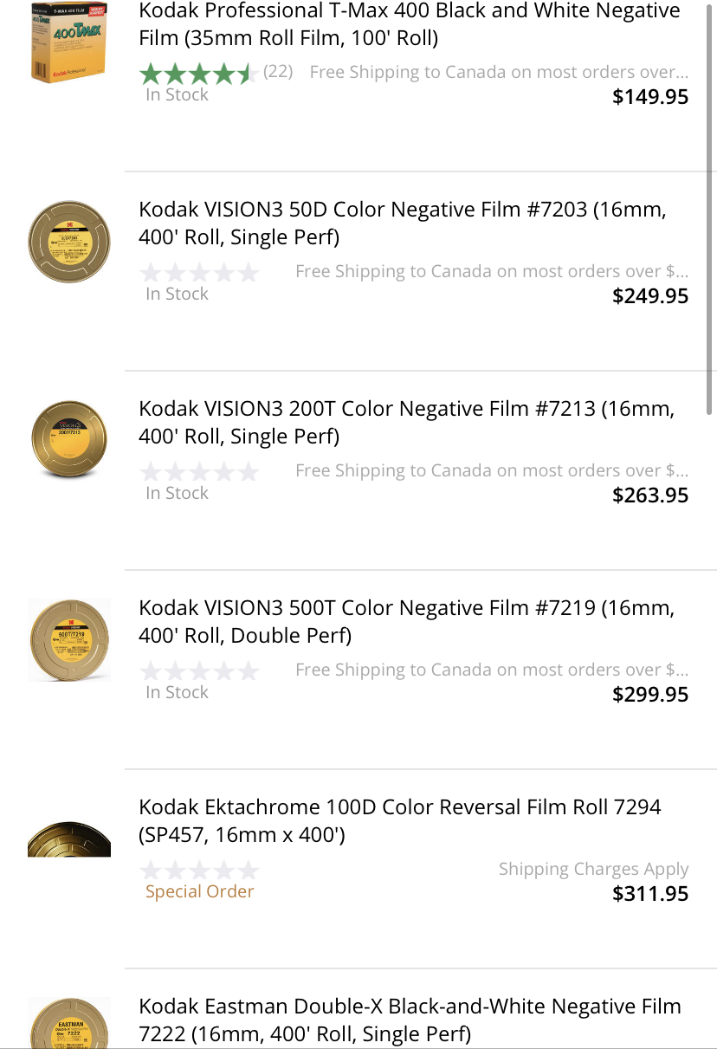717x1049 pixels.
Task: Open the VISION3 50D film can image
Action: pyautogui.click(x=69, y=241)
